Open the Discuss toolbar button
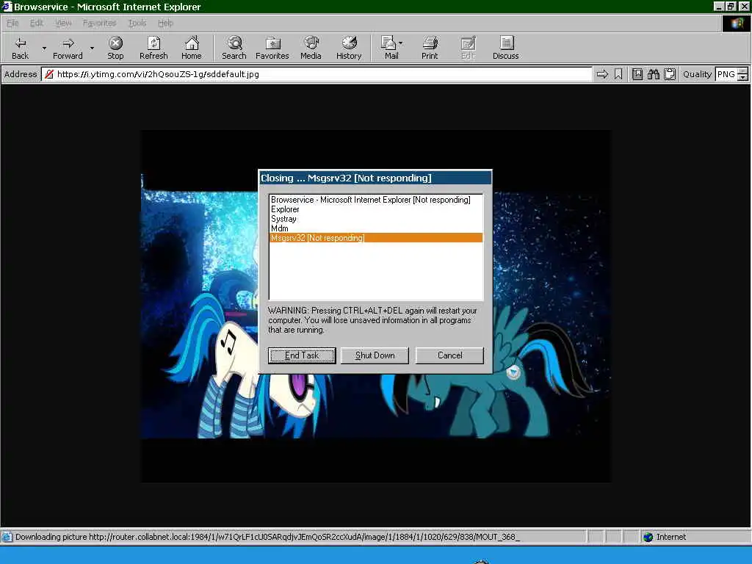 click(505, 48)
